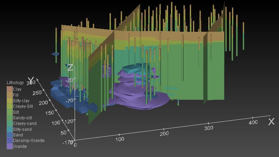Select the -170 tick on Z axis

(69, 142)
